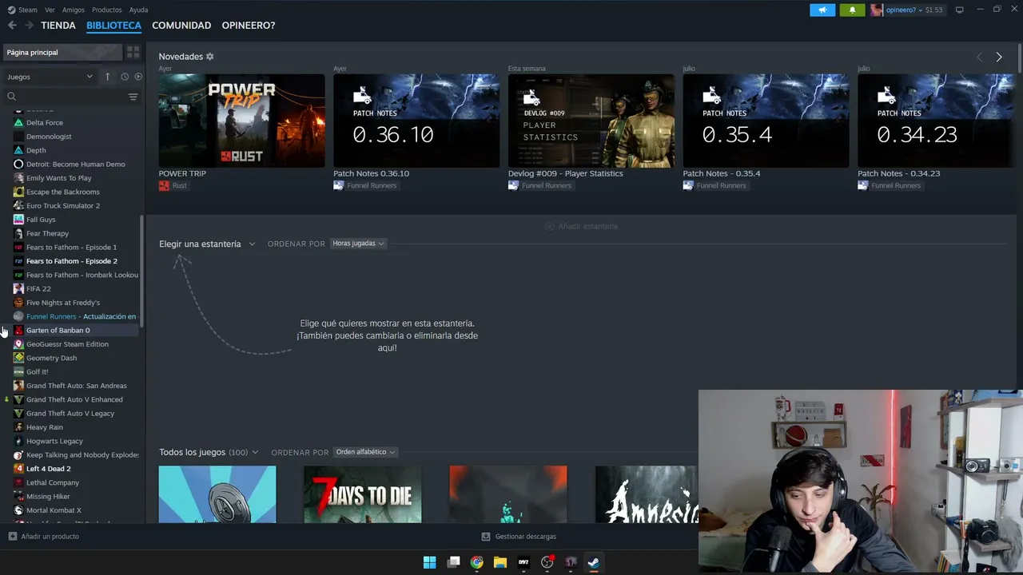The image size is (1023, 575).
Task: Open the 7 Days to Die game cover
Action: click(x=362, y=494)
